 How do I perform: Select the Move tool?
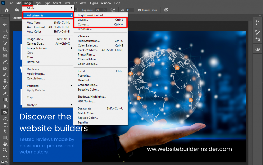pyautogui.click(x=5, y=24)
